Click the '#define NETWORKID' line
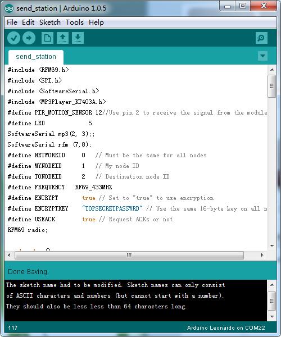The width and height of the screenshot is (281, 337). pos(107,155)
